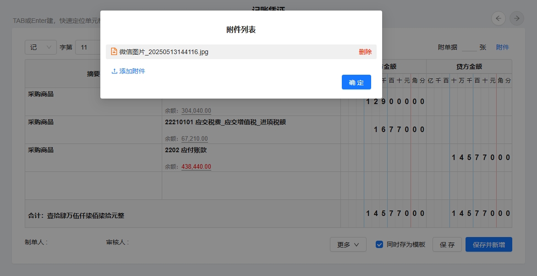
Task: Open the 记 voucher type dropdown
Action: [40, 47]
